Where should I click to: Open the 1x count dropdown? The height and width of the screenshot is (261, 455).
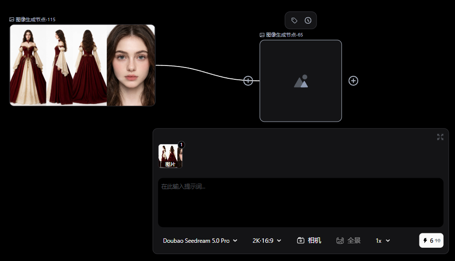(x=383, y=240)
